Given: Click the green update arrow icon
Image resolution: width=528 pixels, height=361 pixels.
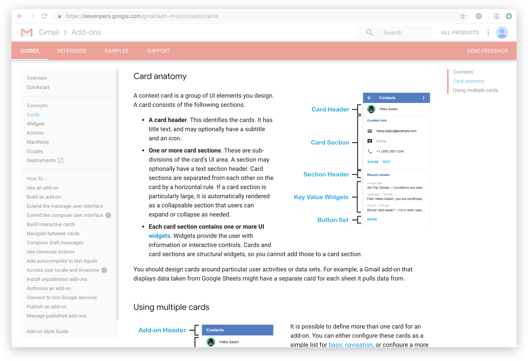Looking at the screenshot, I should pyautogui.click(x=509, y=16).
